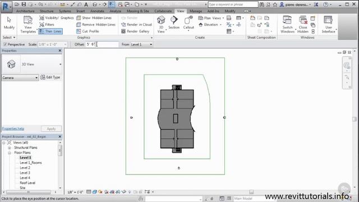Click the Save icon in quick access toolbar
359x202 pixels.
click(x=24, y=4)
